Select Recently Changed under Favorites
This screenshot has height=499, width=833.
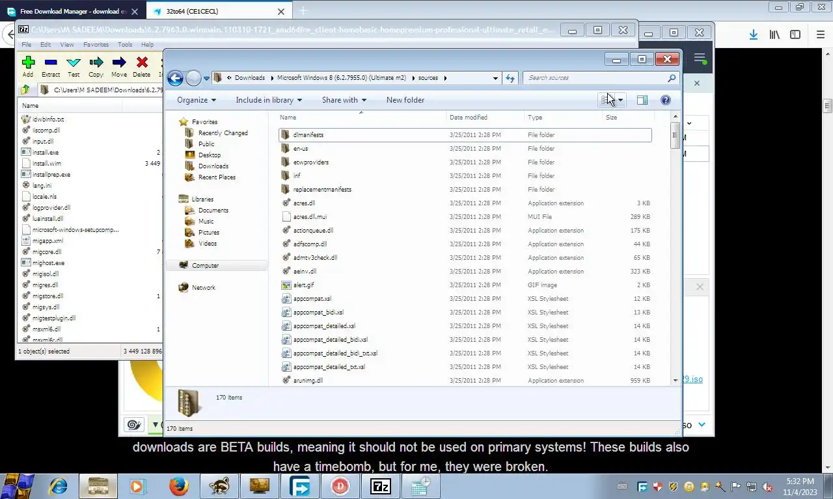[223, 133]
